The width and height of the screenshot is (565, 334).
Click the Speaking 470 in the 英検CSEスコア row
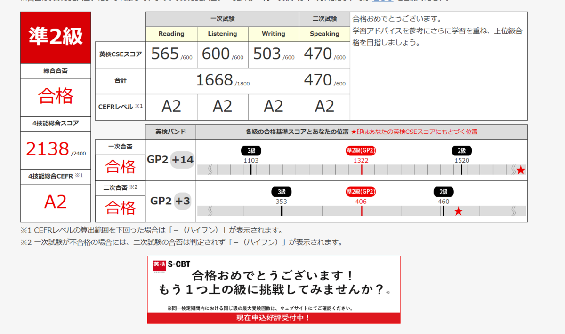(318, 54)
